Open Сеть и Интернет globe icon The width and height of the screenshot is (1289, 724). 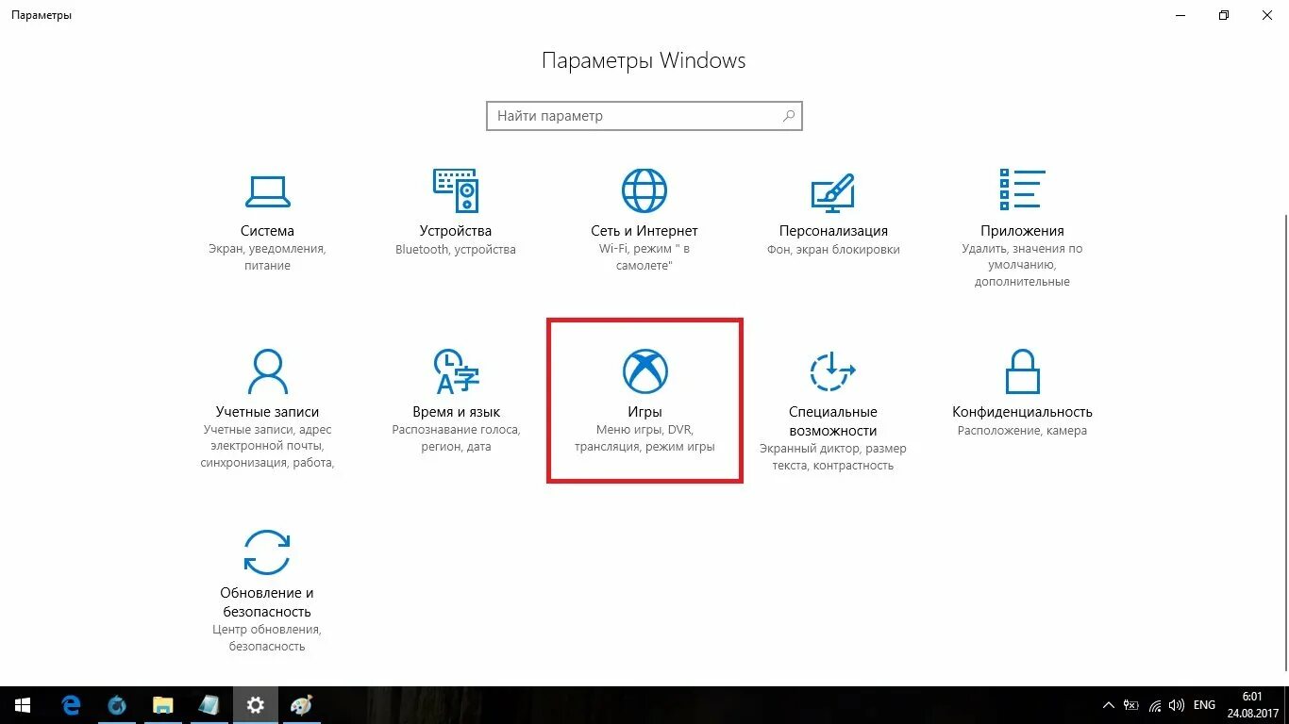click(x=644, y=190)
